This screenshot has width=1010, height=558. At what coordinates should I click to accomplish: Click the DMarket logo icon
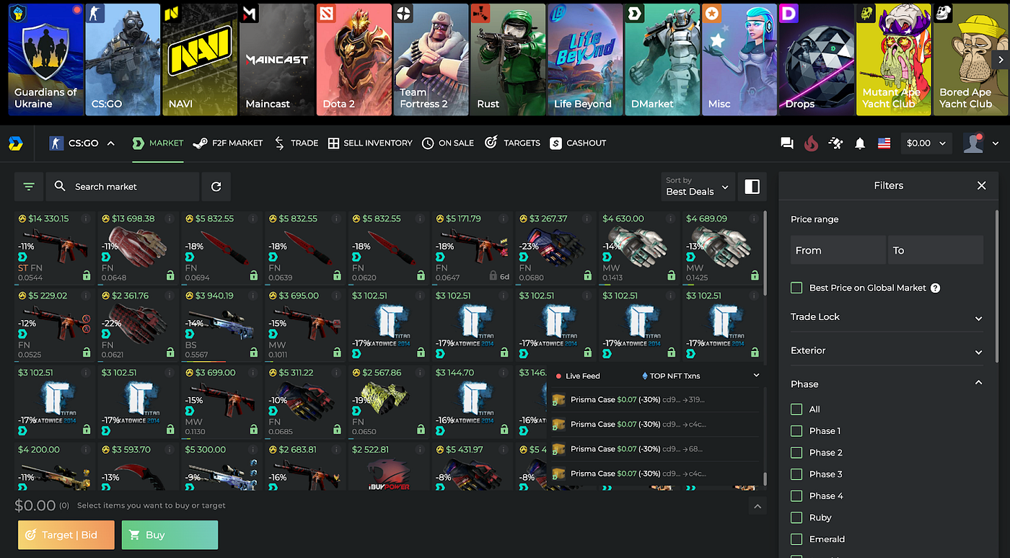tap(15, 143)
